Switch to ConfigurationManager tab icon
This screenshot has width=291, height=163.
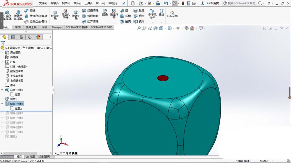(x=21, y=37)
